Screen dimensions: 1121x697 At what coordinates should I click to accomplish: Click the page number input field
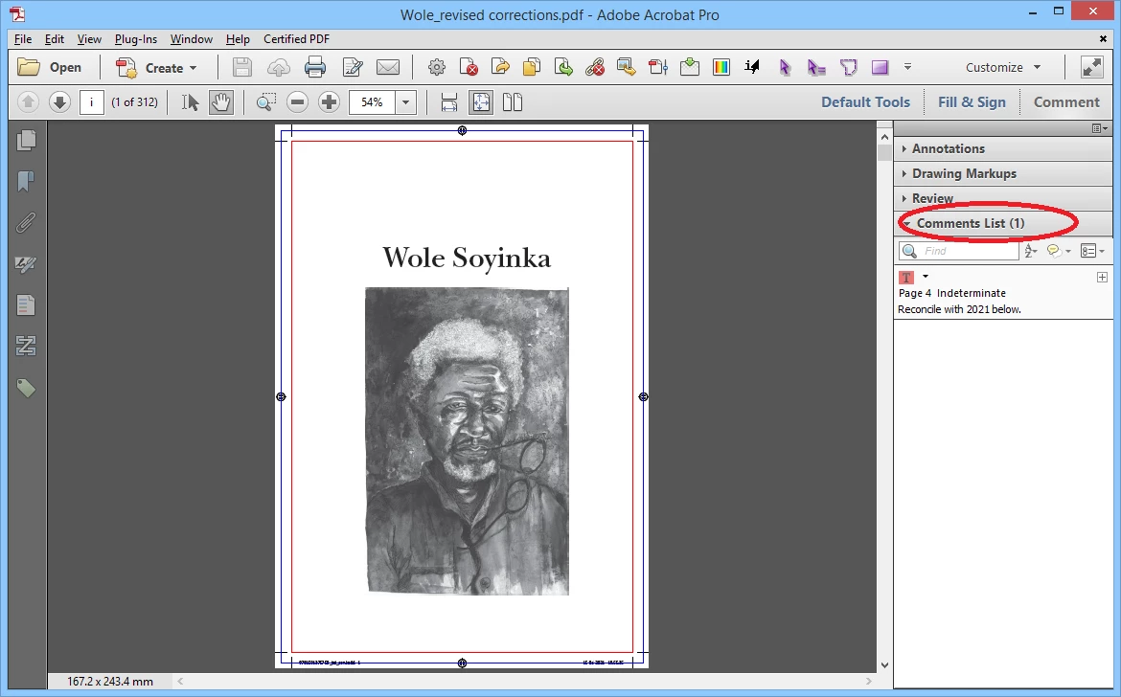pos(92,102)
